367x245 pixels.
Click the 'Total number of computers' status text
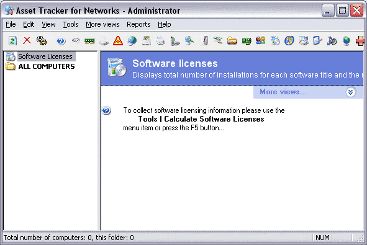tap(68, 238)
